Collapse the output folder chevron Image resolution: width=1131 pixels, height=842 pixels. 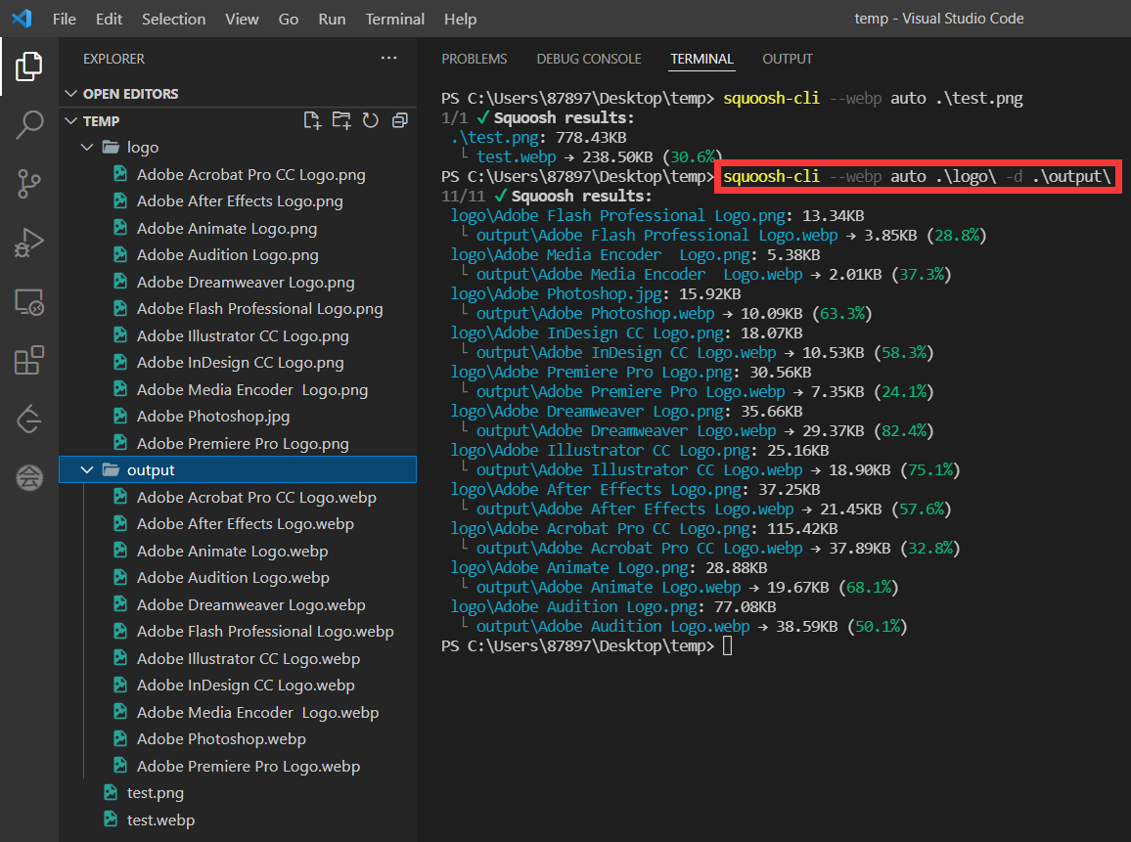click(x=87, y=470)
